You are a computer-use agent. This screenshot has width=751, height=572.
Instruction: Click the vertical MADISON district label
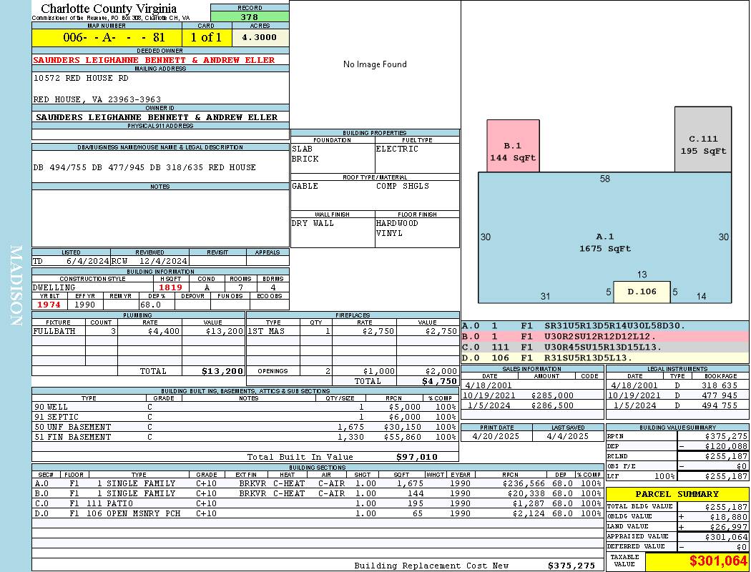16,286
